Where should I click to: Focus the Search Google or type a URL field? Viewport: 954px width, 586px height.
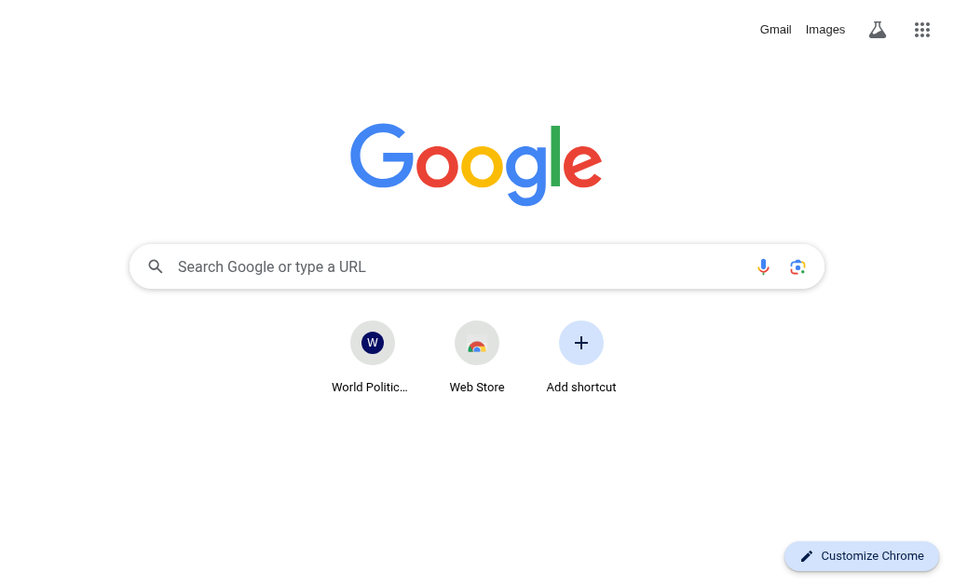(x=477, y=266)
